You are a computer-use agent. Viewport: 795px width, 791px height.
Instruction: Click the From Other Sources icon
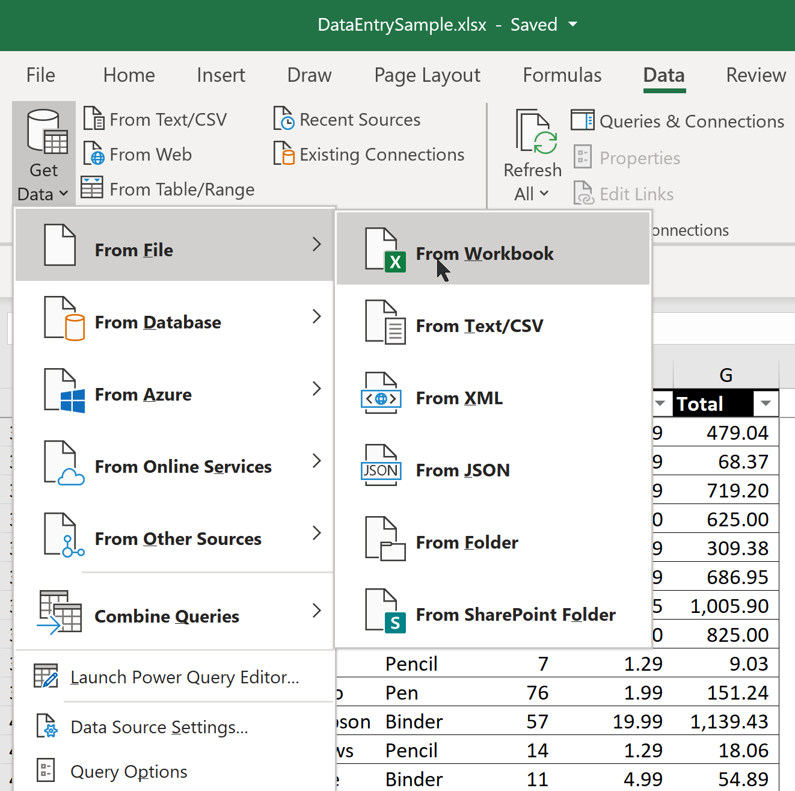coord(64,535)
